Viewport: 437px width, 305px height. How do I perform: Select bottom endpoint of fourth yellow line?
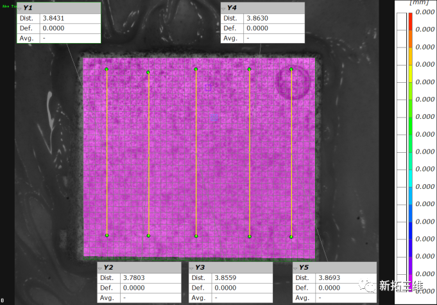coord(250,237)
